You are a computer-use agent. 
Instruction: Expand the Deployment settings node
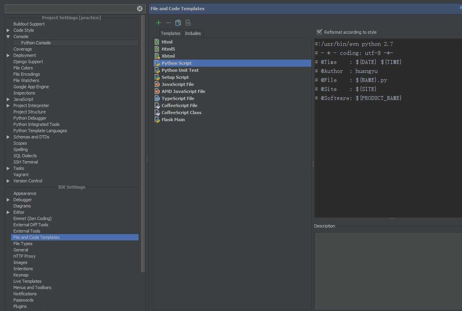[8, 55]
